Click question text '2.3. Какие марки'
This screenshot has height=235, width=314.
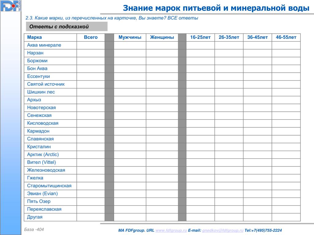pos(44,18)
